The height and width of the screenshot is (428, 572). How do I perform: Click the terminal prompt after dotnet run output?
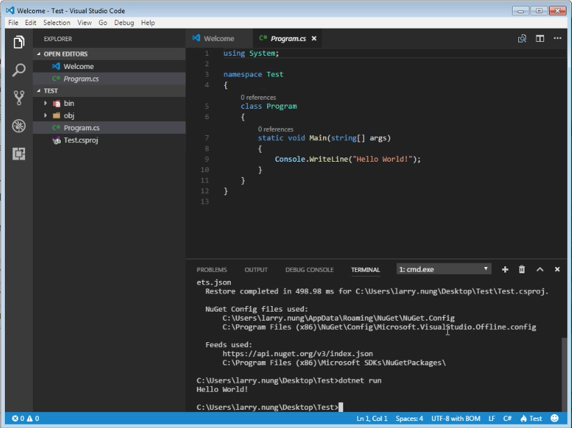tap(269, 407)
